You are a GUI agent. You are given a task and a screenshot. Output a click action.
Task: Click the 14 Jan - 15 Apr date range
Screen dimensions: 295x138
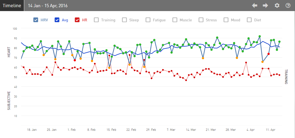point(48,6)
